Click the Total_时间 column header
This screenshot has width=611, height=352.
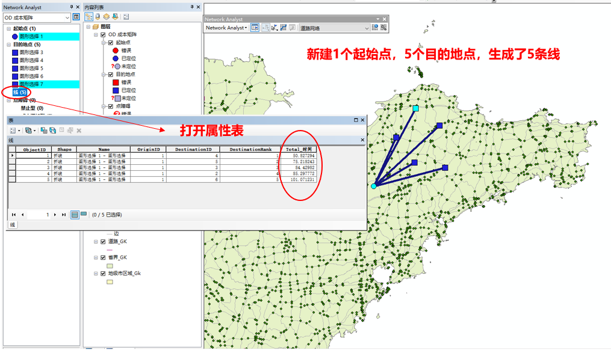(300, 149)
